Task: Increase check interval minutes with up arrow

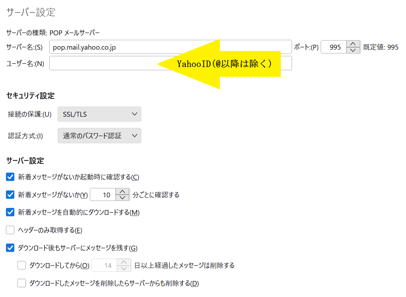Action: pos(122,191)
